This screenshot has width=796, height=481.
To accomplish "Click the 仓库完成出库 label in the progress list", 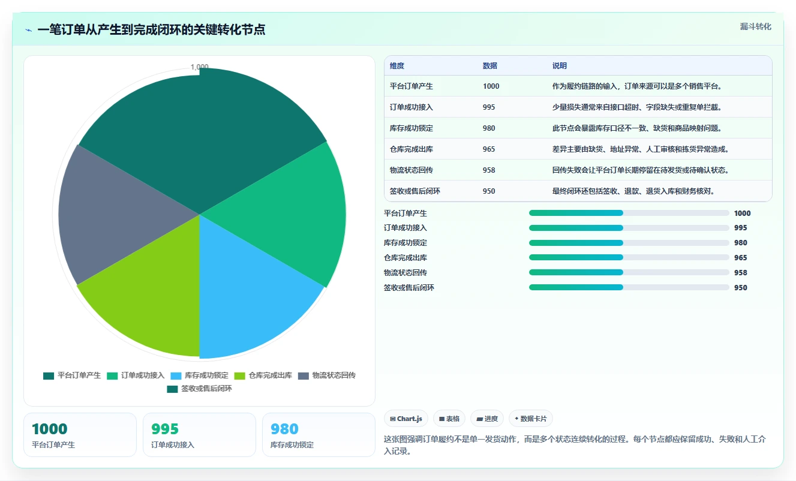I will 405,258.
